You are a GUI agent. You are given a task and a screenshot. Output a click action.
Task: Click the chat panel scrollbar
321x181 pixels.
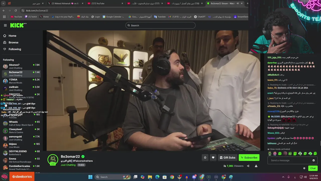coord(320,144)
